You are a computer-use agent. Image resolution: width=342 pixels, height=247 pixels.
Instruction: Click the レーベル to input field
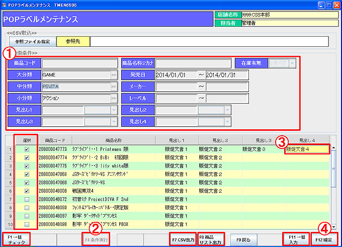point(227,98)
